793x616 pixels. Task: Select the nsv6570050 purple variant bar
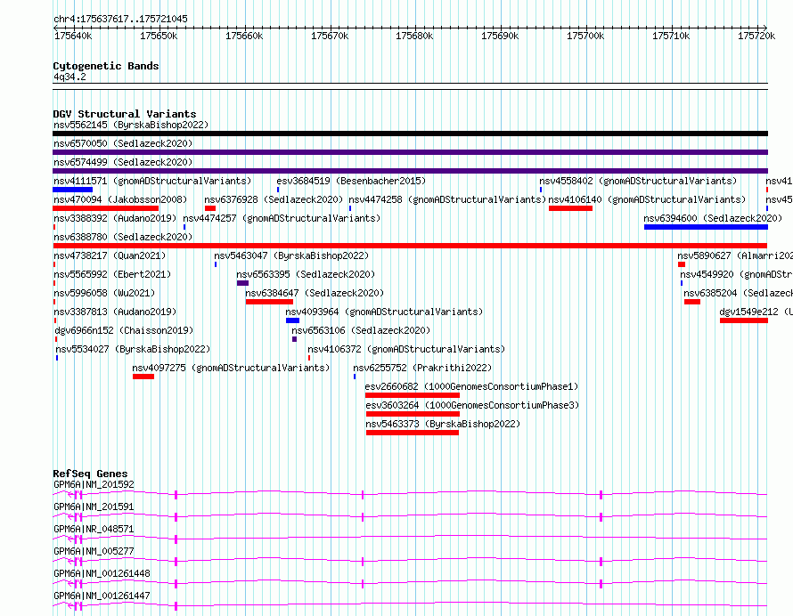(x=410, y=152)
